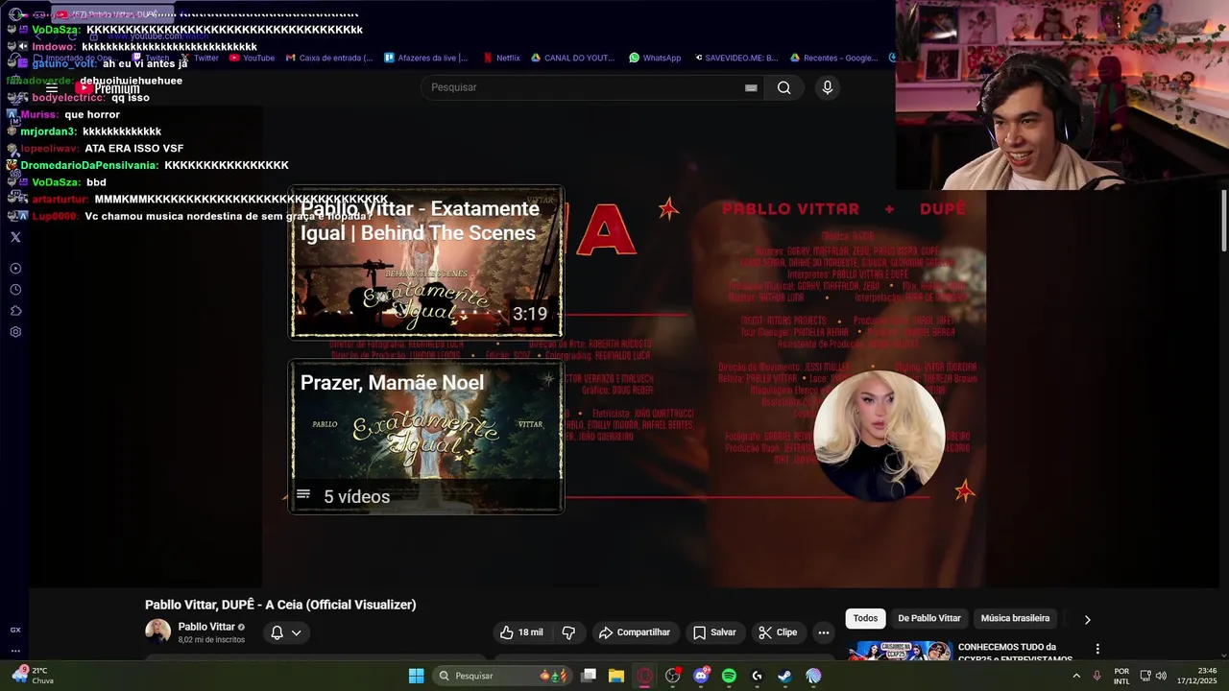1229x691 pixels.
Task: Open the YouTube bookmark
Action: point(252,58)
